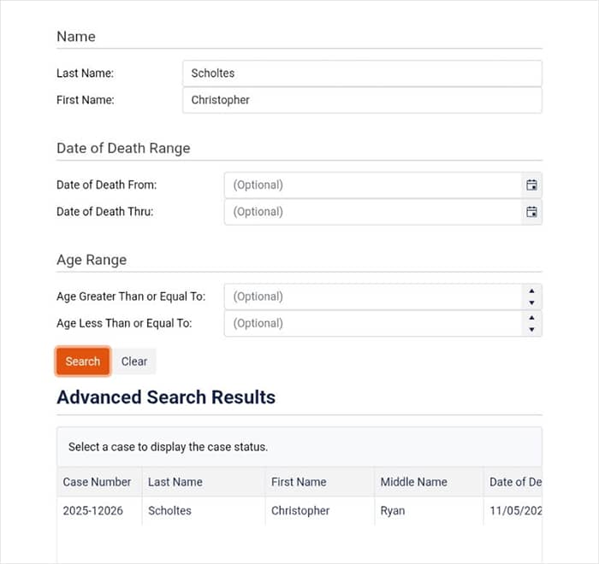Image resolution: width=599 pixels, height=564 pixels.
Task: Increase Age Greater Than or Equal To value
Action: click(531, 291)
